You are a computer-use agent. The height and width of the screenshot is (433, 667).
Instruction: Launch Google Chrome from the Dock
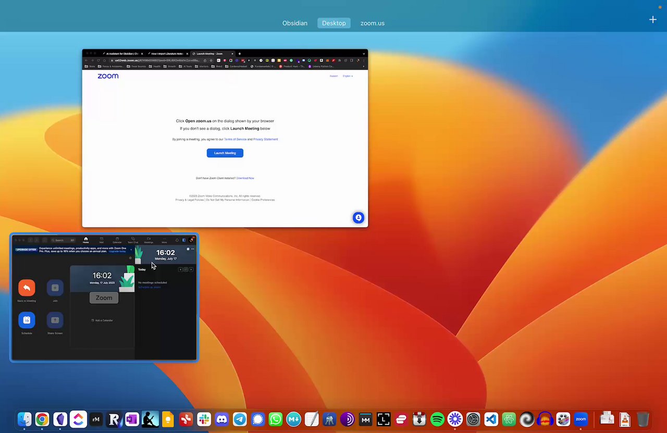click(x=42, y=419)
